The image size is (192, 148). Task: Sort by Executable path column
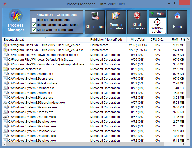pos(45,40)
